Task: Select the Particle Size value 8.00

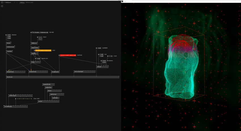Action: (x=39, y=59)
